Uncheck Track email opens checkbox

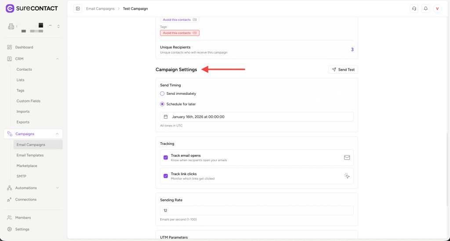(166, 158)
